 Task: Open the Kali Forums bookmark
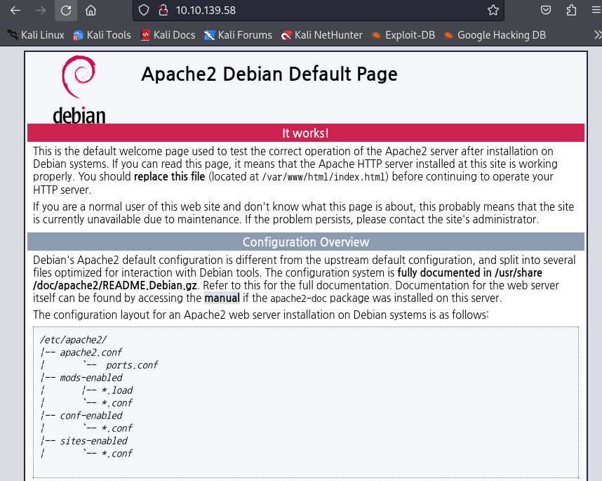(x=238, y=35)
